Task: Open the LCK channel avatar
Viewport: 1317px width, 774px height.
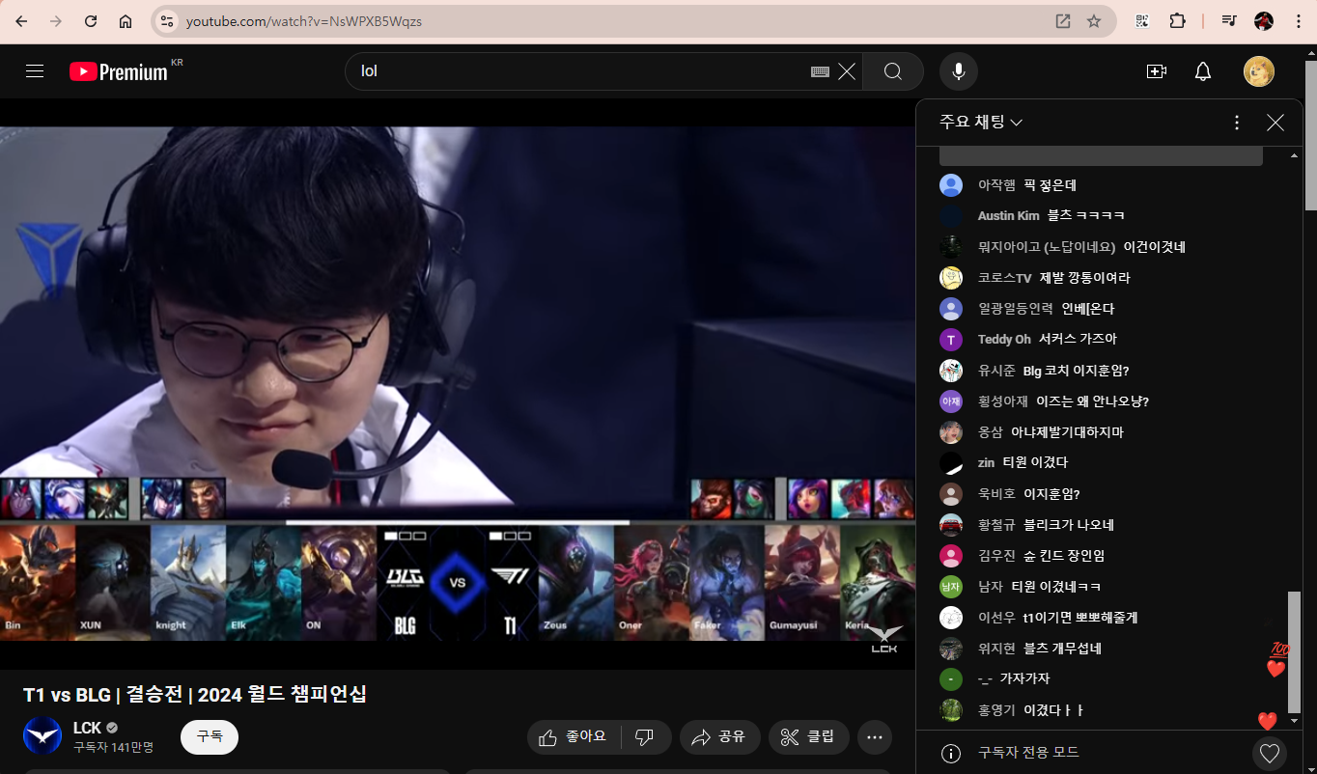Action: pos(42,736)
